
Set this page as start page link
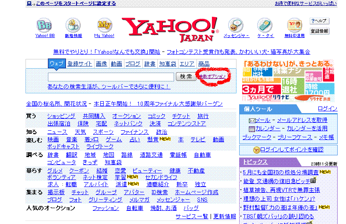(76, 4)
